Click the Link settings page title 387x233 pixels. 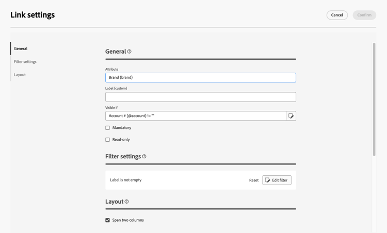click(x=33, y=15)
